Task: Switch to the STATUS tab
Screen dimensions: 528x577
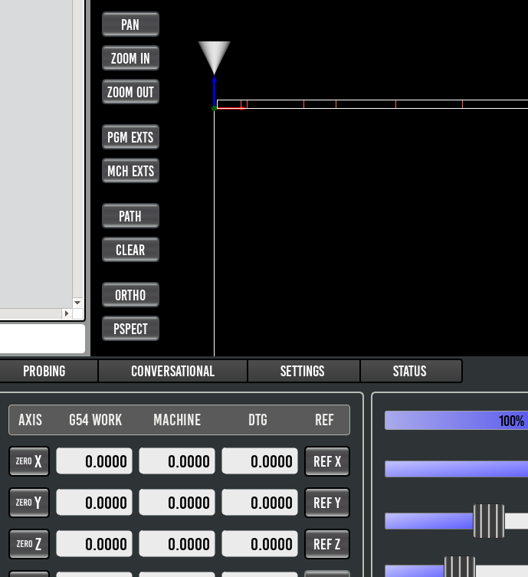Action: click(x=409, y=371)
